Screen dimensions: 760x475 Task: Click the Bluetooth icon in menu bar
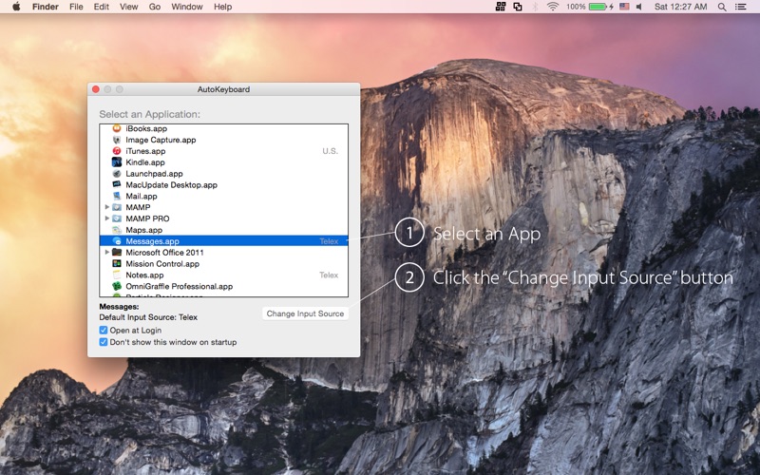pos(535,7)
